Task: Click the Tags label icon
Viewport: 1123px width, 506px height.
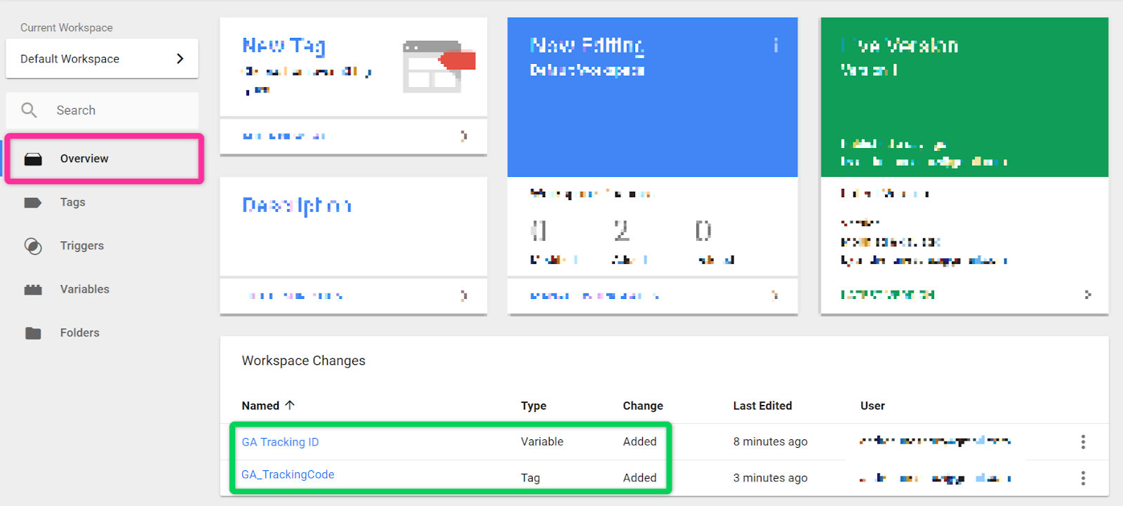Action: [33, 203]
